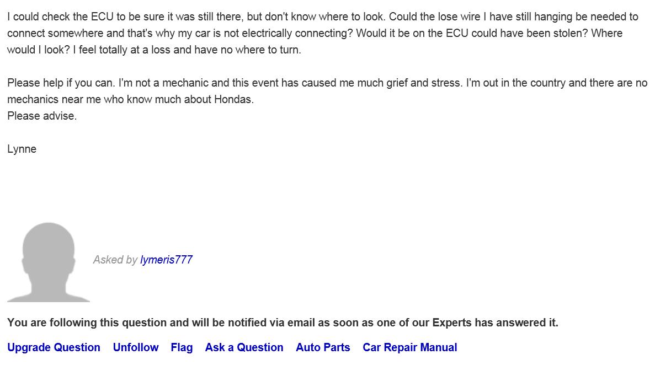The width and height of the screenshot is (655, 376).
Task: Click the bold following-notification message
Action: click(x=283, y=323)
